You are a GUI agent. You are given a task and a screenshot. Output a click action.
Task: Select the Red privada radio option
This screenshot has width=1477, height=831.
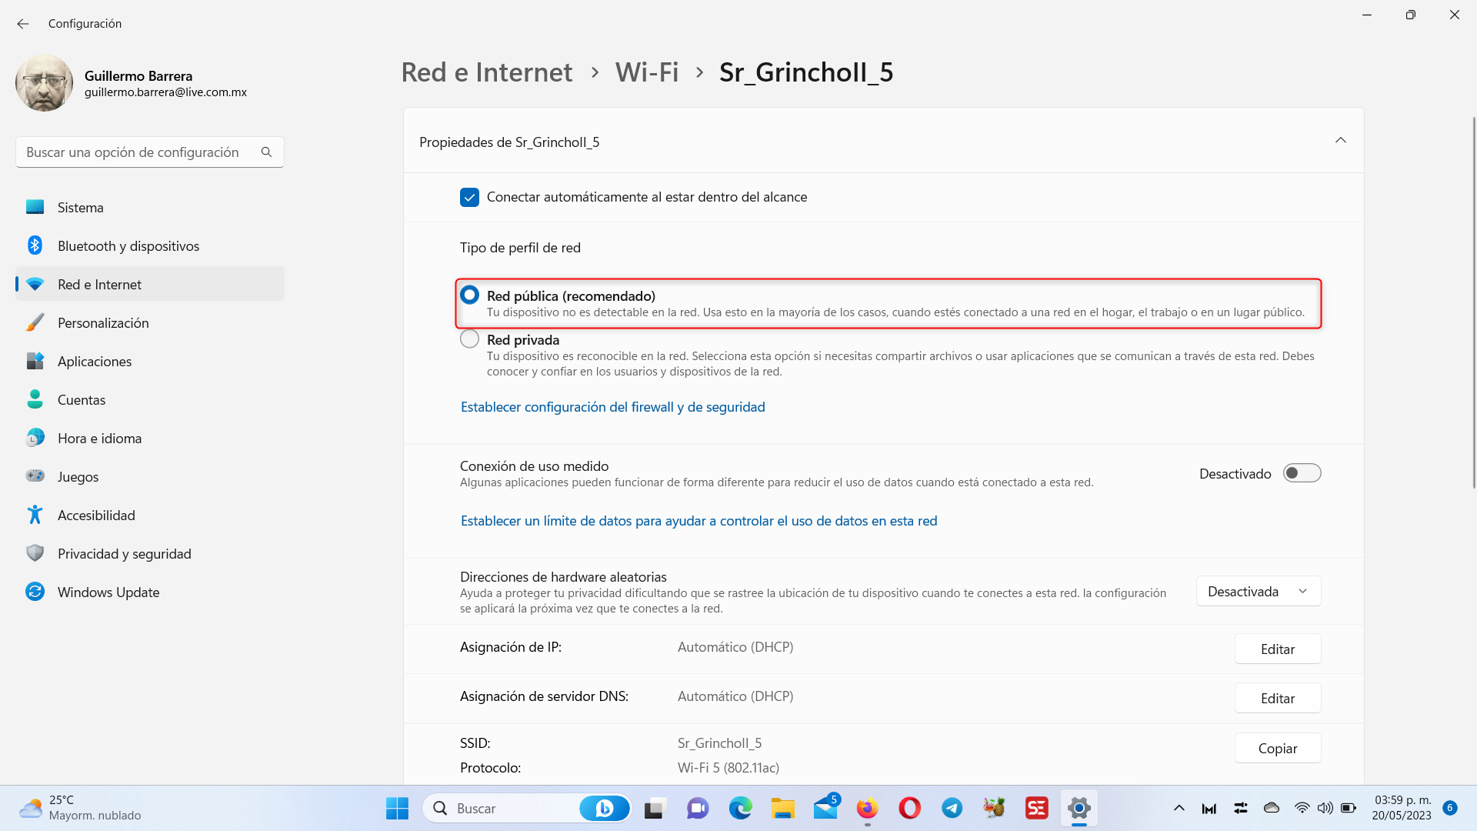(x=469, y=339)
